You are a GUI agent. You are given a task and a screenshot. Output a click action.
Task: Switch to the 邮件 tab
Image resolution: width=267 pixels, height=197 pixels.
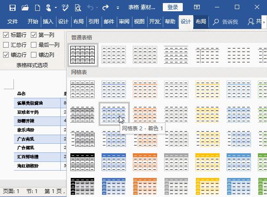pyautogui.click(x=109, y=21)
